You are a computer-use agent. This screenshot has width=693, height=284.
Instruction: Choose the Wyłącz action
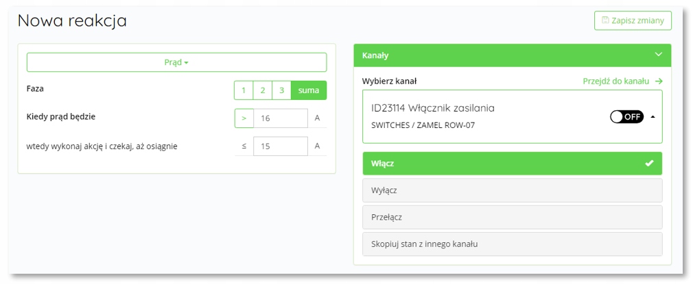512,190
